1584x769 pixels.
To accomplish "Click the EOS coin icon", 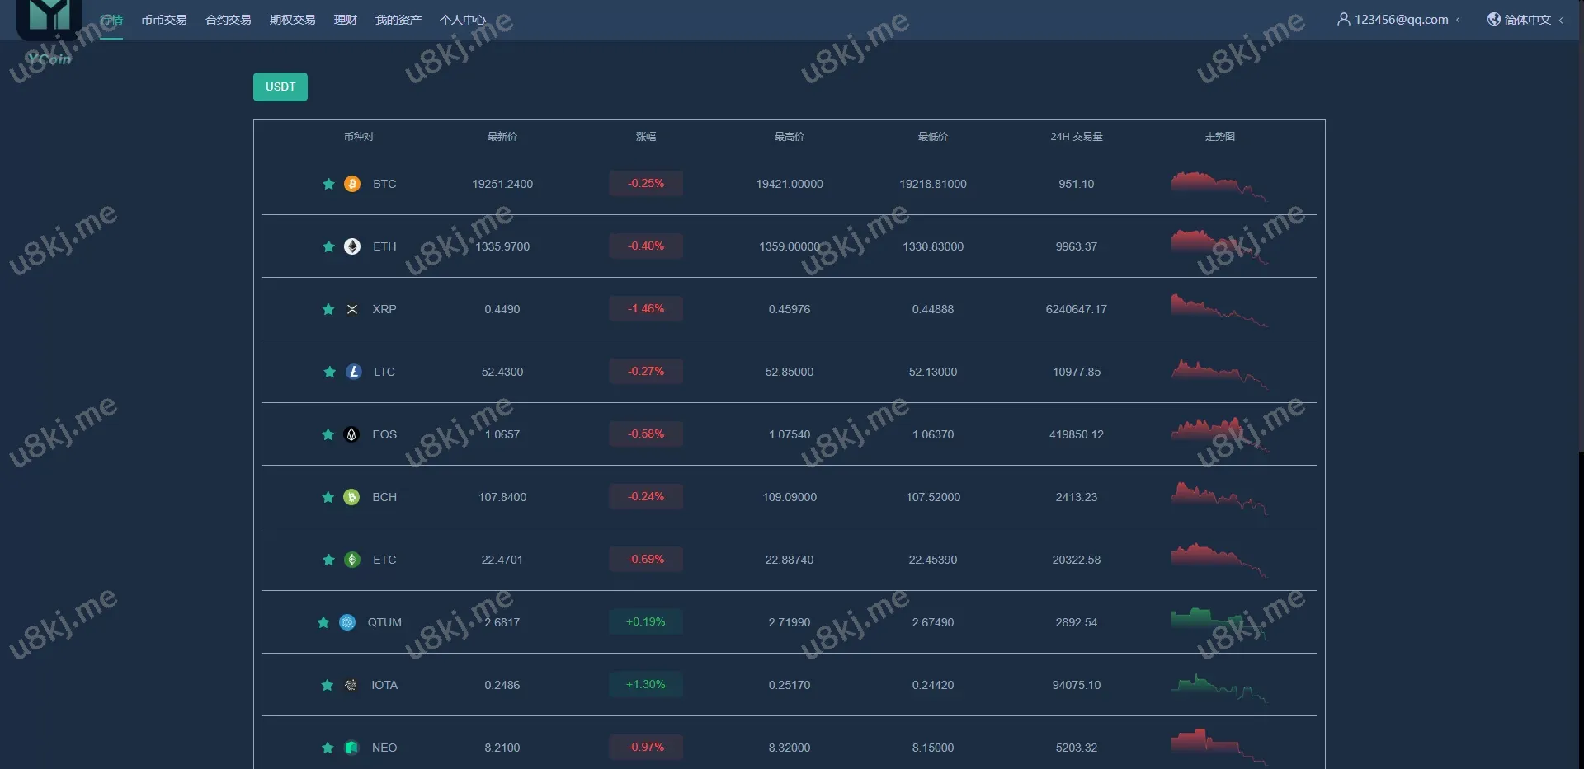I will coord(351,434).
